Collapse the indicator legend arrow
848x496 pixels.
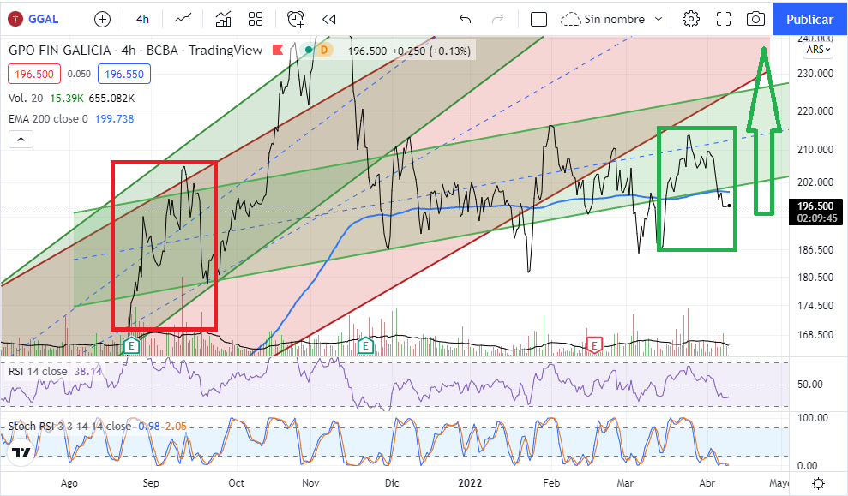click(21, 140)
